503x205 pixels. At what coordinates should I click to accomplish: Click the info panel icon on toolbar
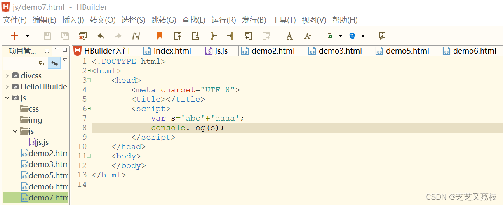coord(382,36)
